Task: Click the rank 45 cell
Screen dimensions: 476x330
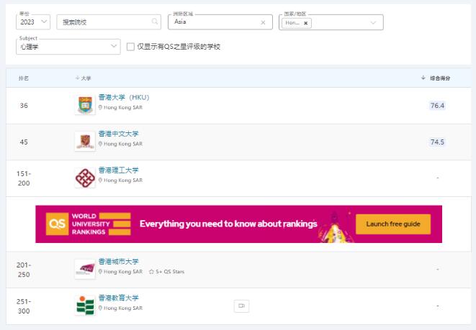Action: point(24,142)
